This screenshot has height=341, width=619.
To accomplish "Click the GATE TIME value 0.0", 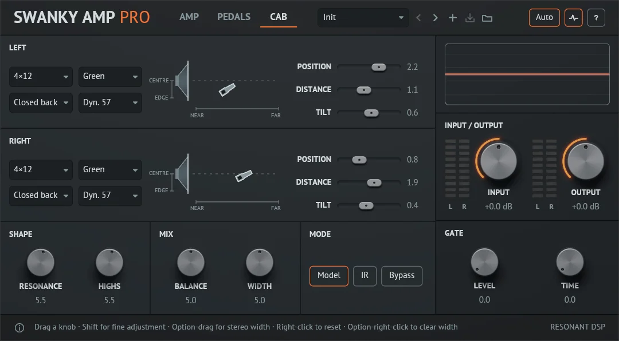I will [x=570, y=300].
